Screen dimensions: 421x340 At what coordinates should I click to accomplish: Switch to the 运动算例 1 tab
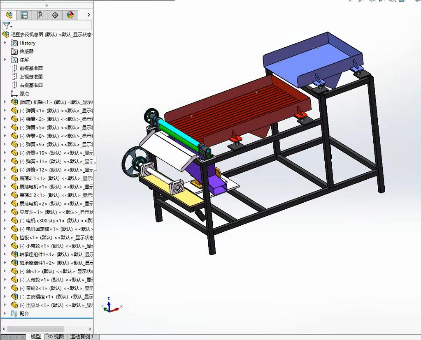point(81,337)
